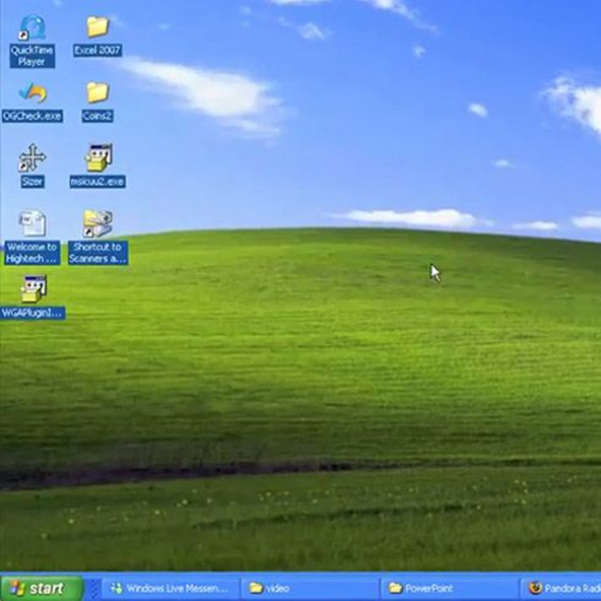Click the "QuickTime Player" label text
601x601 pixels.
pos(32,56)
